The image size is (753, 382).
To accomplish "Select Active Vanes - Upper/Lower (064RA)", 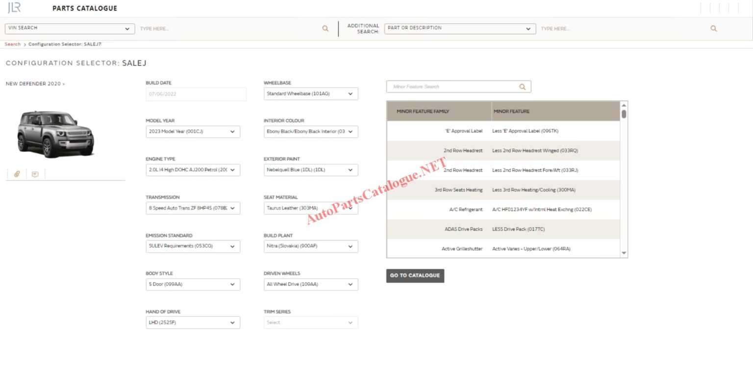I will 531,249.
